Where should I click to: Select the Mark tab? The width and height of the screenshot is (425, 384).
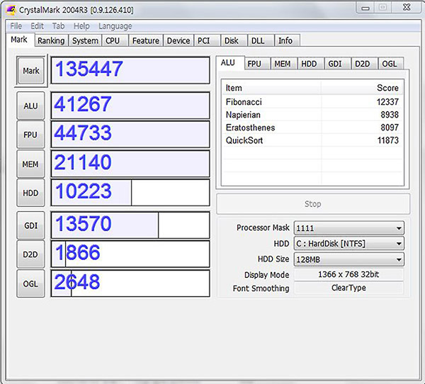pos(19,40)
